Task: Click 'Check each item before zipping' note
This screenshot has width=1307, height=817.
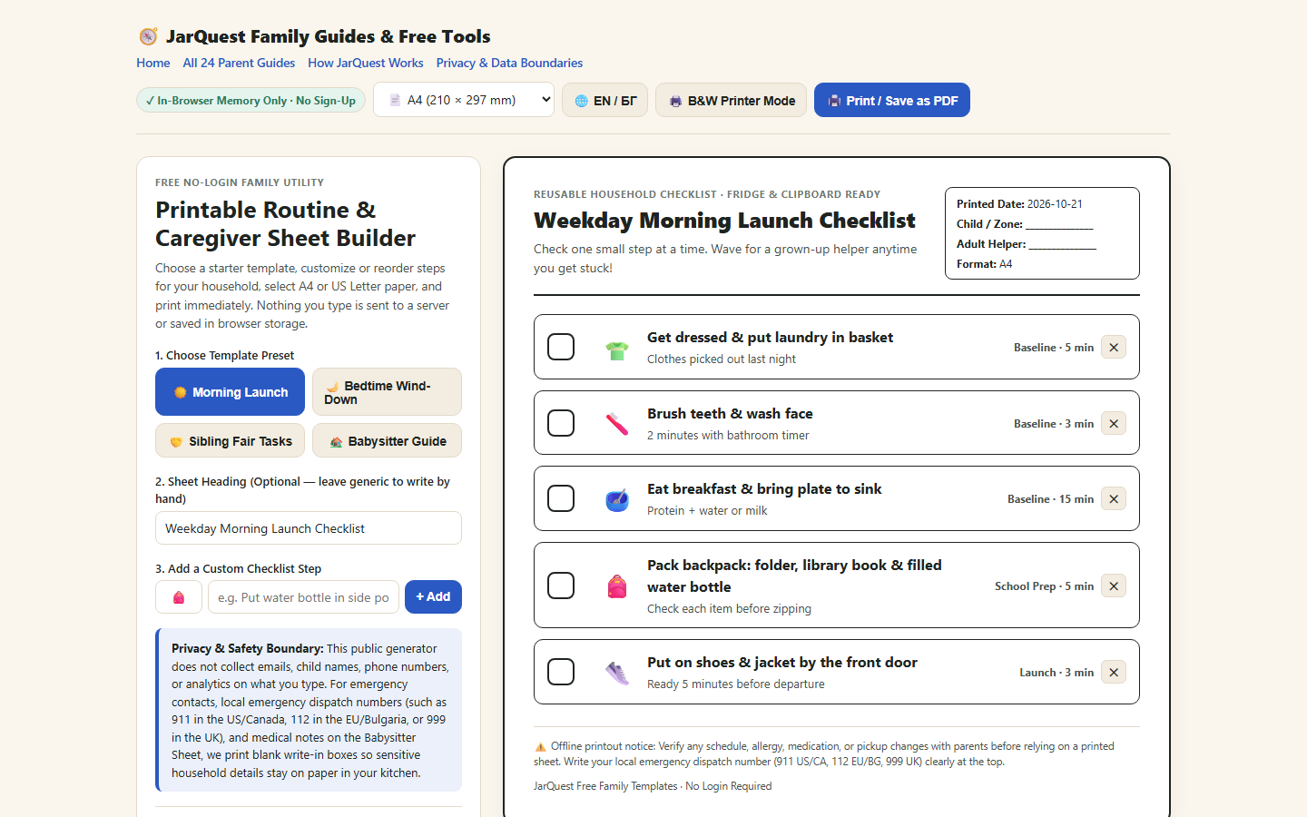Action: (x=729, y=609)
